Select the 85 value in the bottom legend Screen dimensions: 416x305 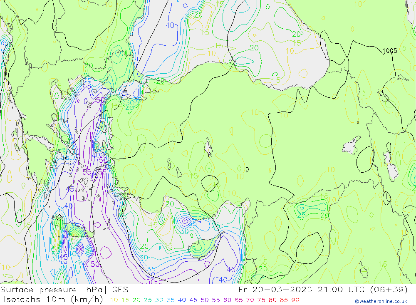[284, 300]
